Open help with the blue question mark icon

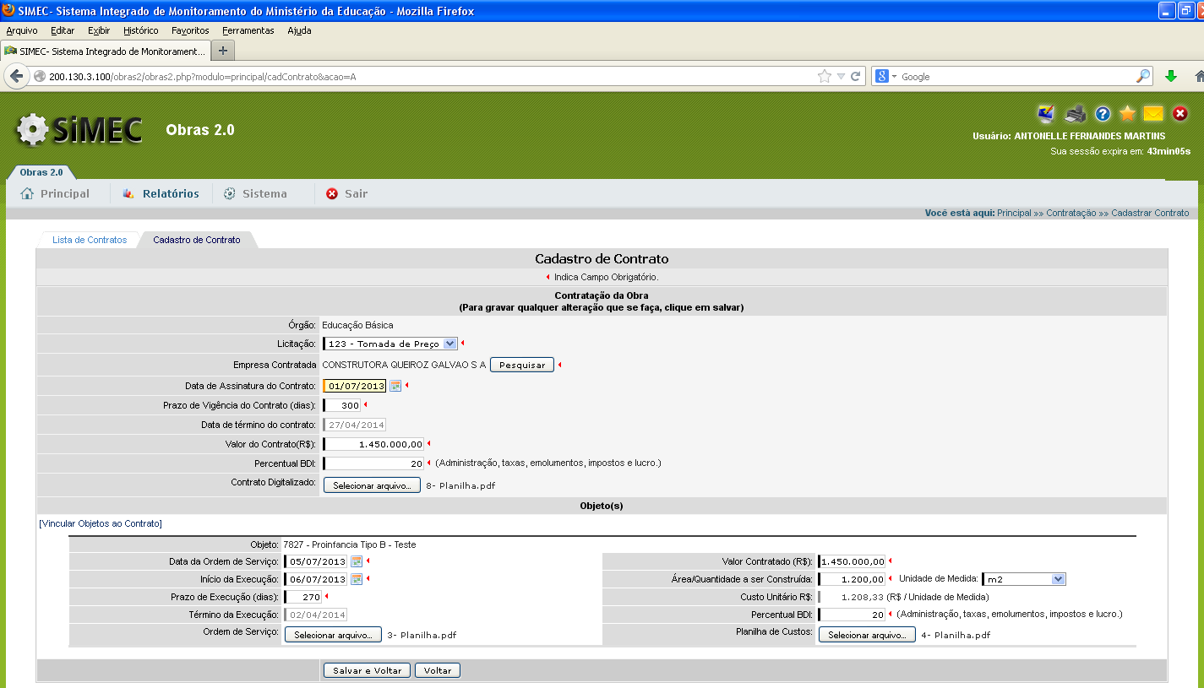(1103, 113)
